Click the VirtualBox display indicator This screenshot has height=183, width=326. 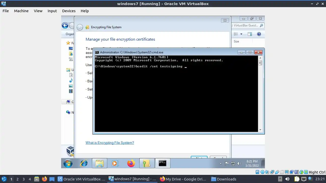point(287,172)
